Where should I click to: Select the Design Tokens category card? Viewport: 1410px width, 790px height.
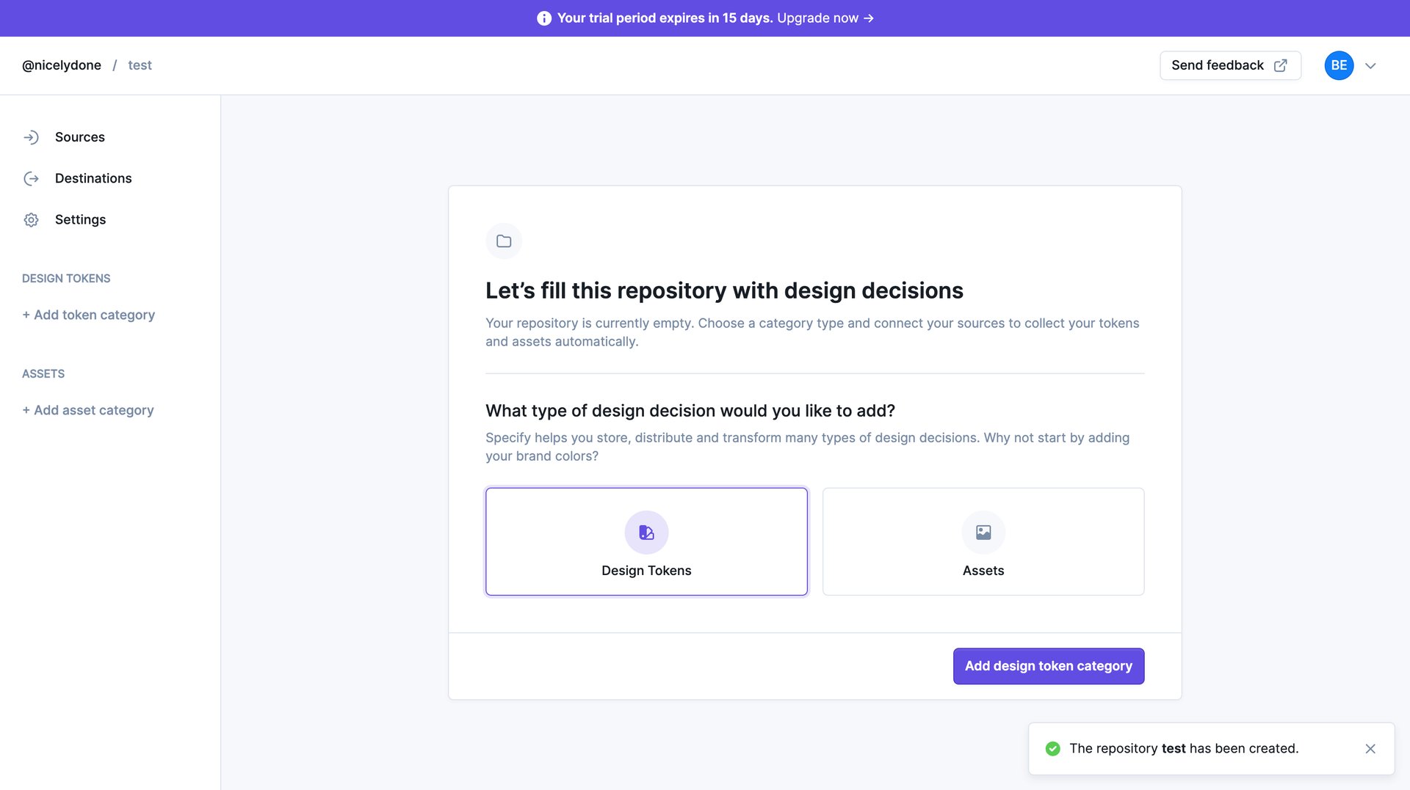[646, 541]
